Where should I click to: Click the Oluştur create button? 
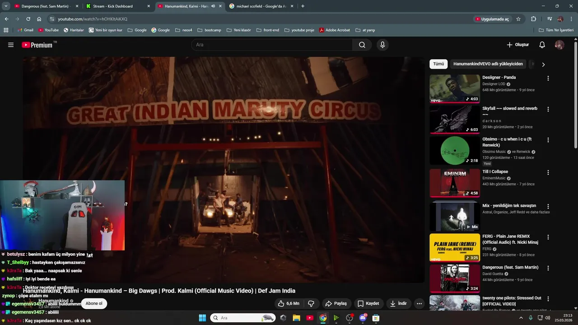(x=517, y=45)
